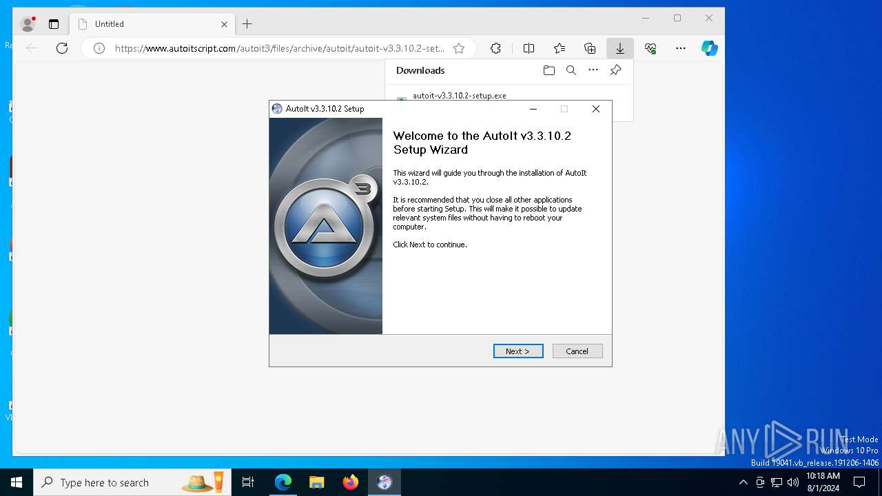Toggle Edge split screen

tap(529, 48)
